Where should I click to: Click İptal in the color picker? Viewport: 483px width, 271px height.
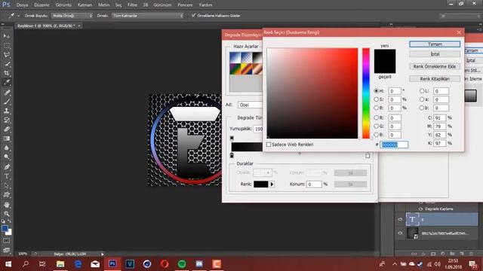[x=435, y=53]
